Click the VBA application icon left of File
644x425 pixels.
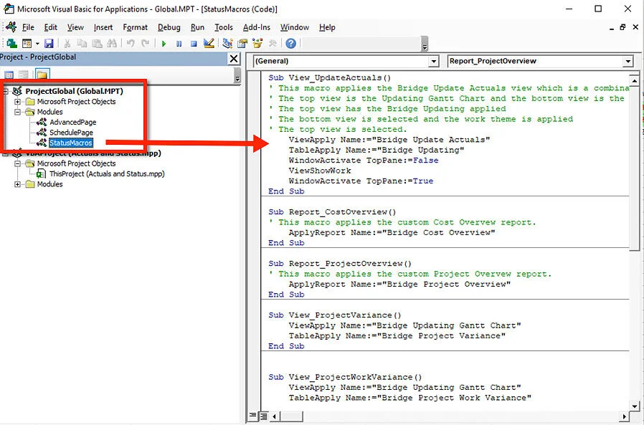tap(11, 27)
